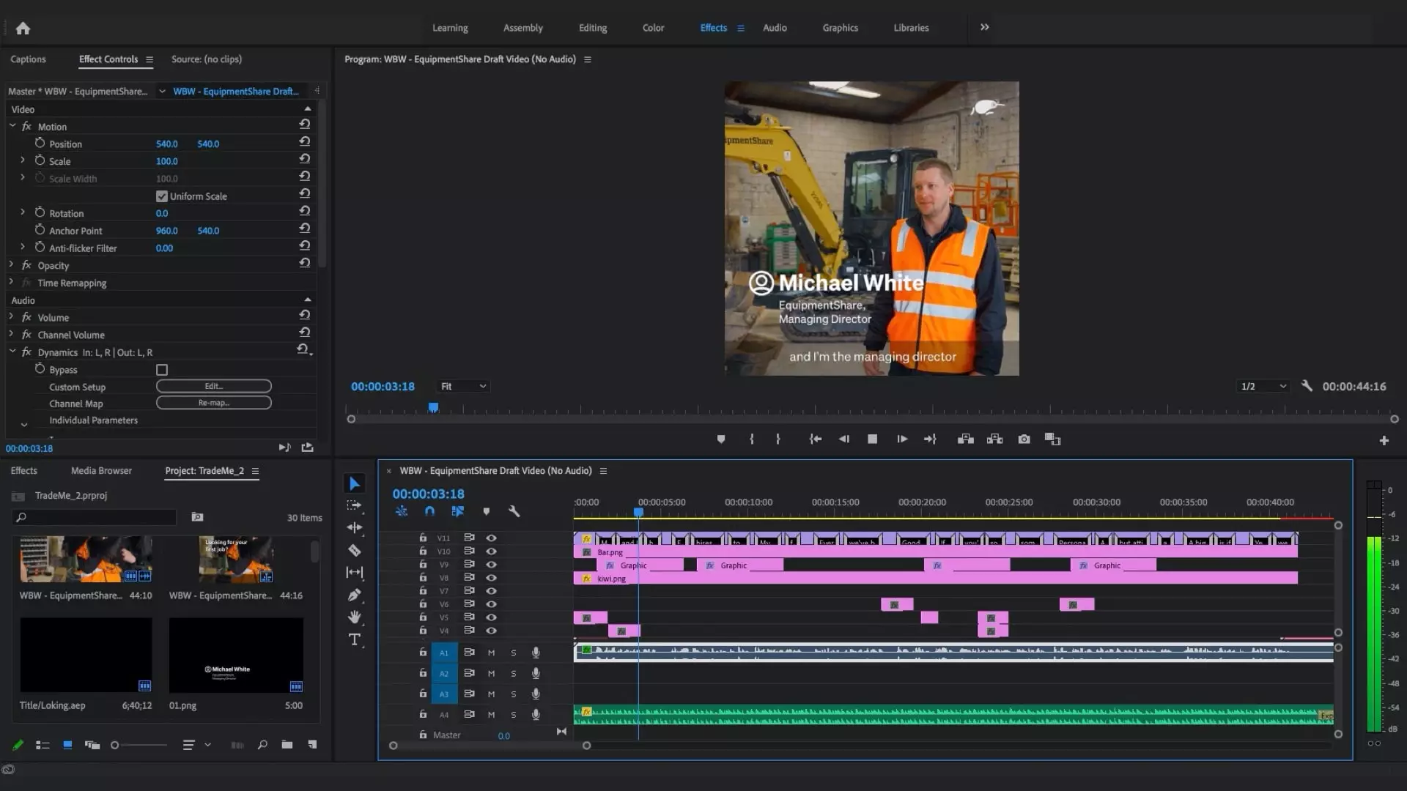Screen dimensions: 1407x791
Task: Click Program monitor playhead marker
Action: (433, 407)
